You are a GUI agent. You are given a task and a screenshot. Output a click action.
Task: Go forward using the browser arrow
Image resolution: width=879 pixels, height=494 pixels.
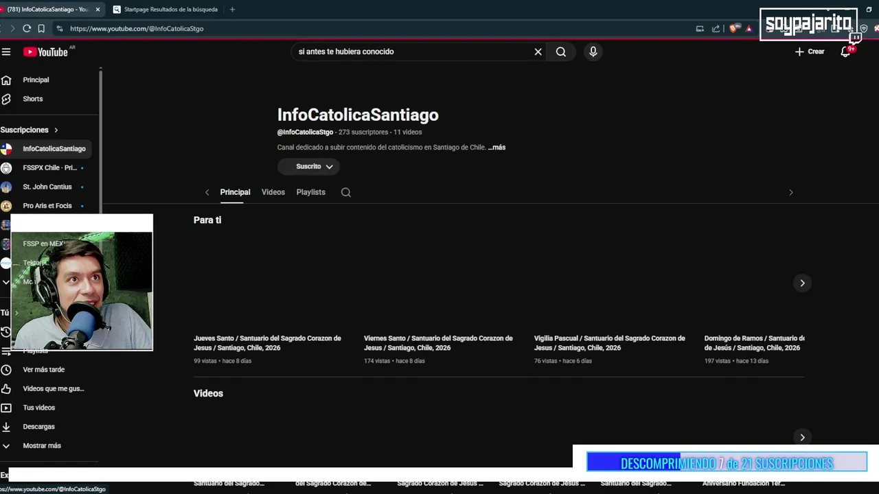pos(12,28)
